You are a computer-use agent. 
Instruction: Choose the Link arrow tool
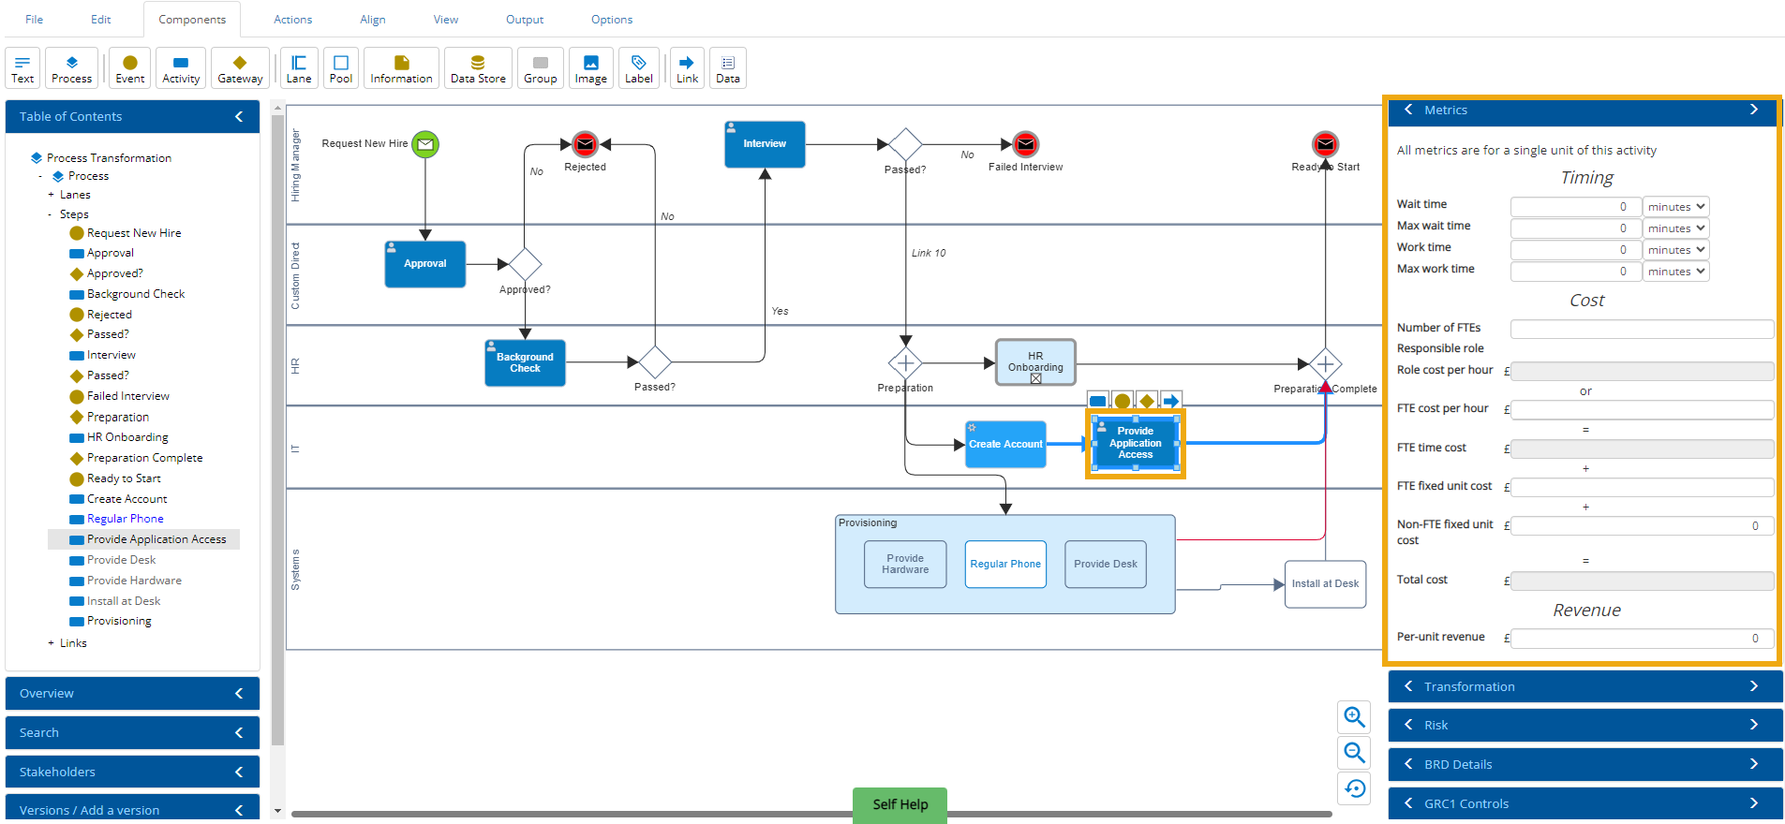(x=687, y=68)
